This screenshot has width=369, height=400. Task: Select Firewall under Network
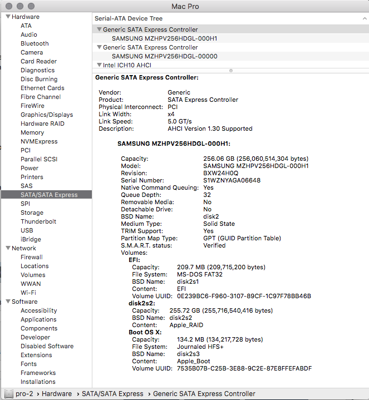(32, 257)
